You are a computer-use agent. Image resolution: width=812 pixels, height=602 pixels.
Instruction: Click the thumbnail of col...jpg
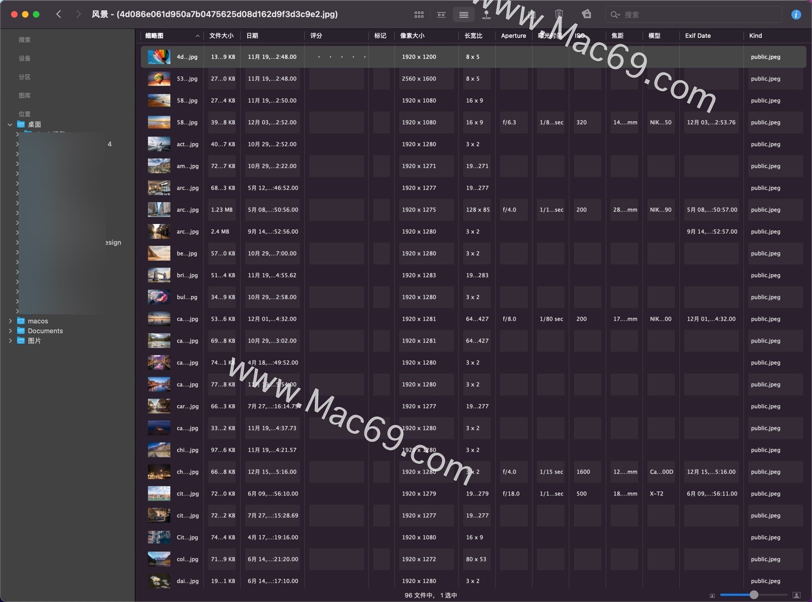tap(159, 559)
